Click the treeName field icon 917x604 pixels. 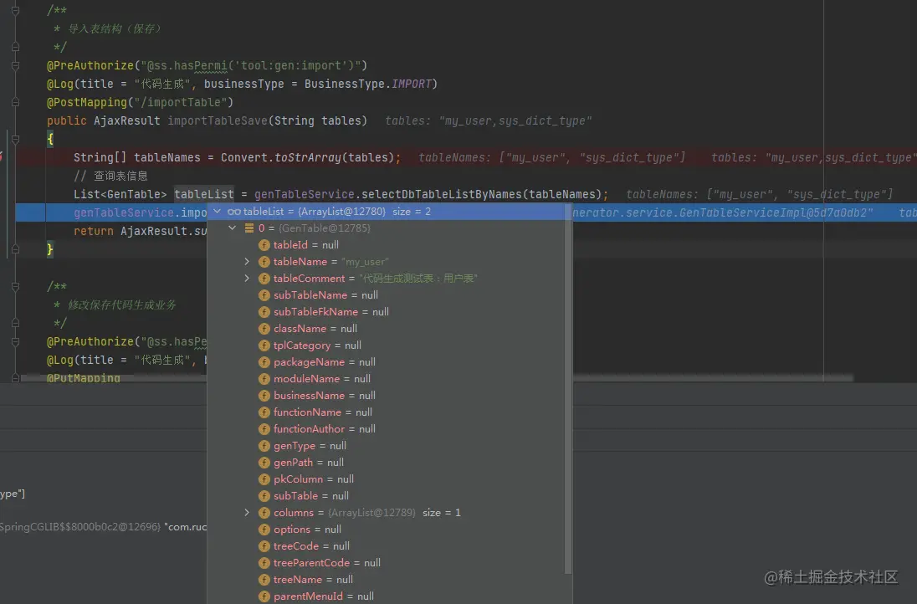click(x=264, y=580)
